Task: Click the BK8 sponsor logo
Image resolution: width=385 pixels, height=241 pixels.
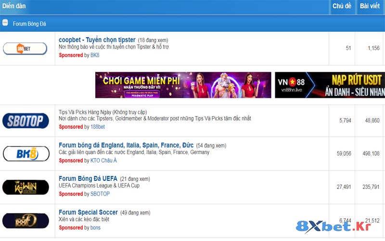Action: [x=26, y=154]
